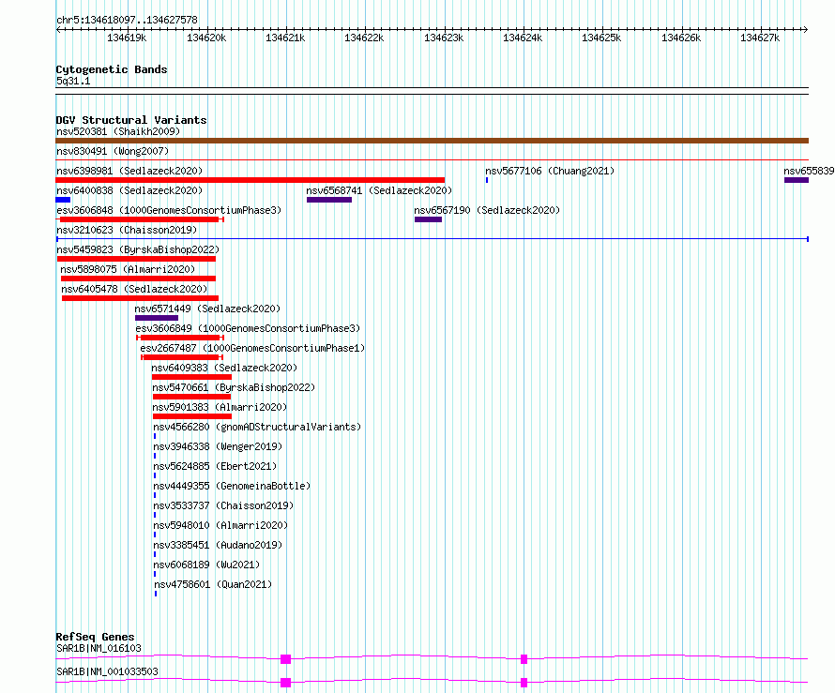835x693 pixels.
Task: Click the 134620k ruler tick label
Action: click(206, 38)
